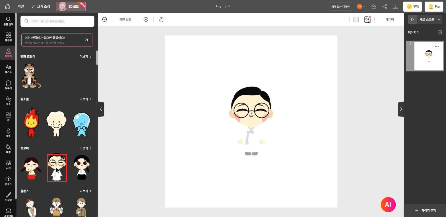The height and width of the screenshot is (217, 446).
Task: Click 페이지 추가 to add page
Action: click(x=425, y=210)
